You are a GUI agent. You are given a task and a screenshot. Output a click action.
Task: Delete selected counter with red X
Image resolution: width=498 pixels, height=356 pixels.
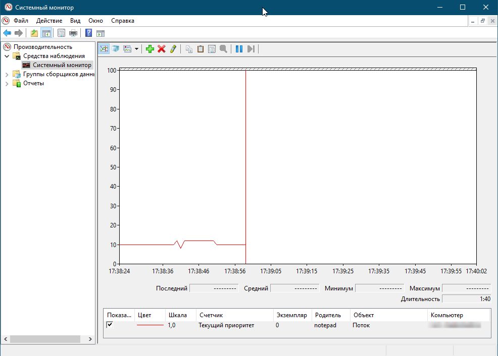[x=162, y=49]
